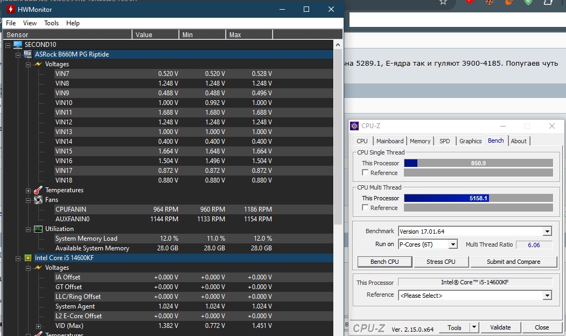
Task: Click the HWMonitor vertical scrollbar thumb
Action: tap(338, 136)
